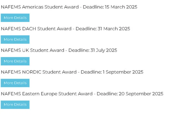This screenshot has height=114, width=170.
Task: Click the word Deadline in Americas line
Action: [91, 7]
